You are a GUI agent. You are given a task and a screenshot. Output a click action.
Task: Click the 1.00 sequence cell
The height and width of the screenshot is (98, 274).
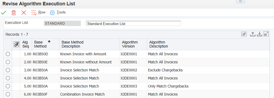point(26,54)
